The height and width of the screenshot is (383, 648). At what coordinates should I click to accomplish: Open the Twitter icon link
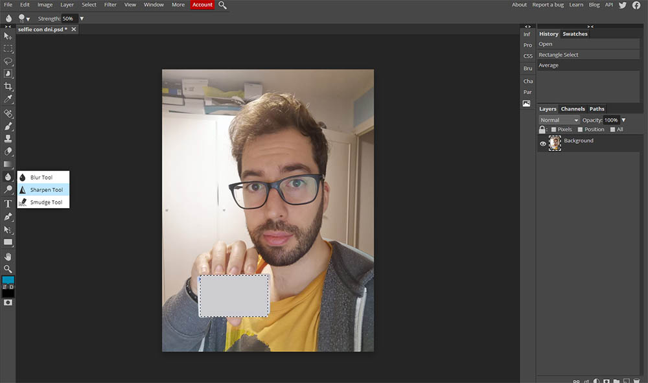point(623,5)
